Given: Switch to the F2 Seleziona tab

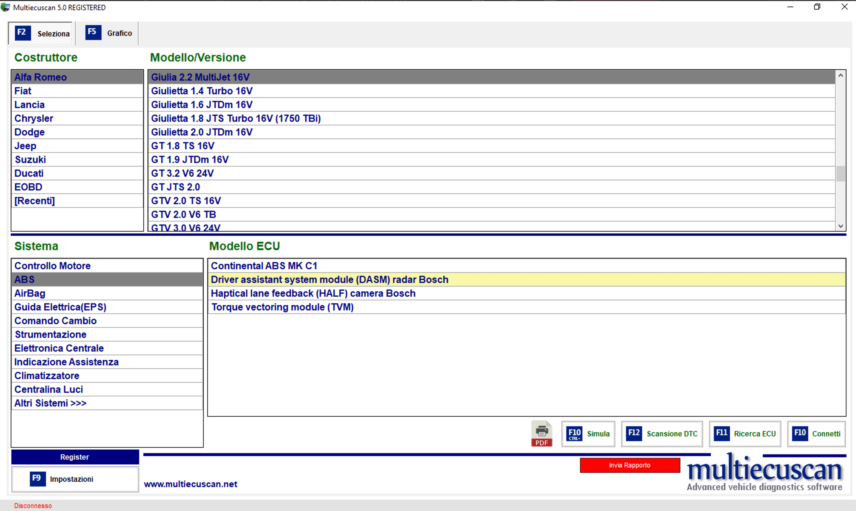Looking at the screenshot, I should coord(41,33).
